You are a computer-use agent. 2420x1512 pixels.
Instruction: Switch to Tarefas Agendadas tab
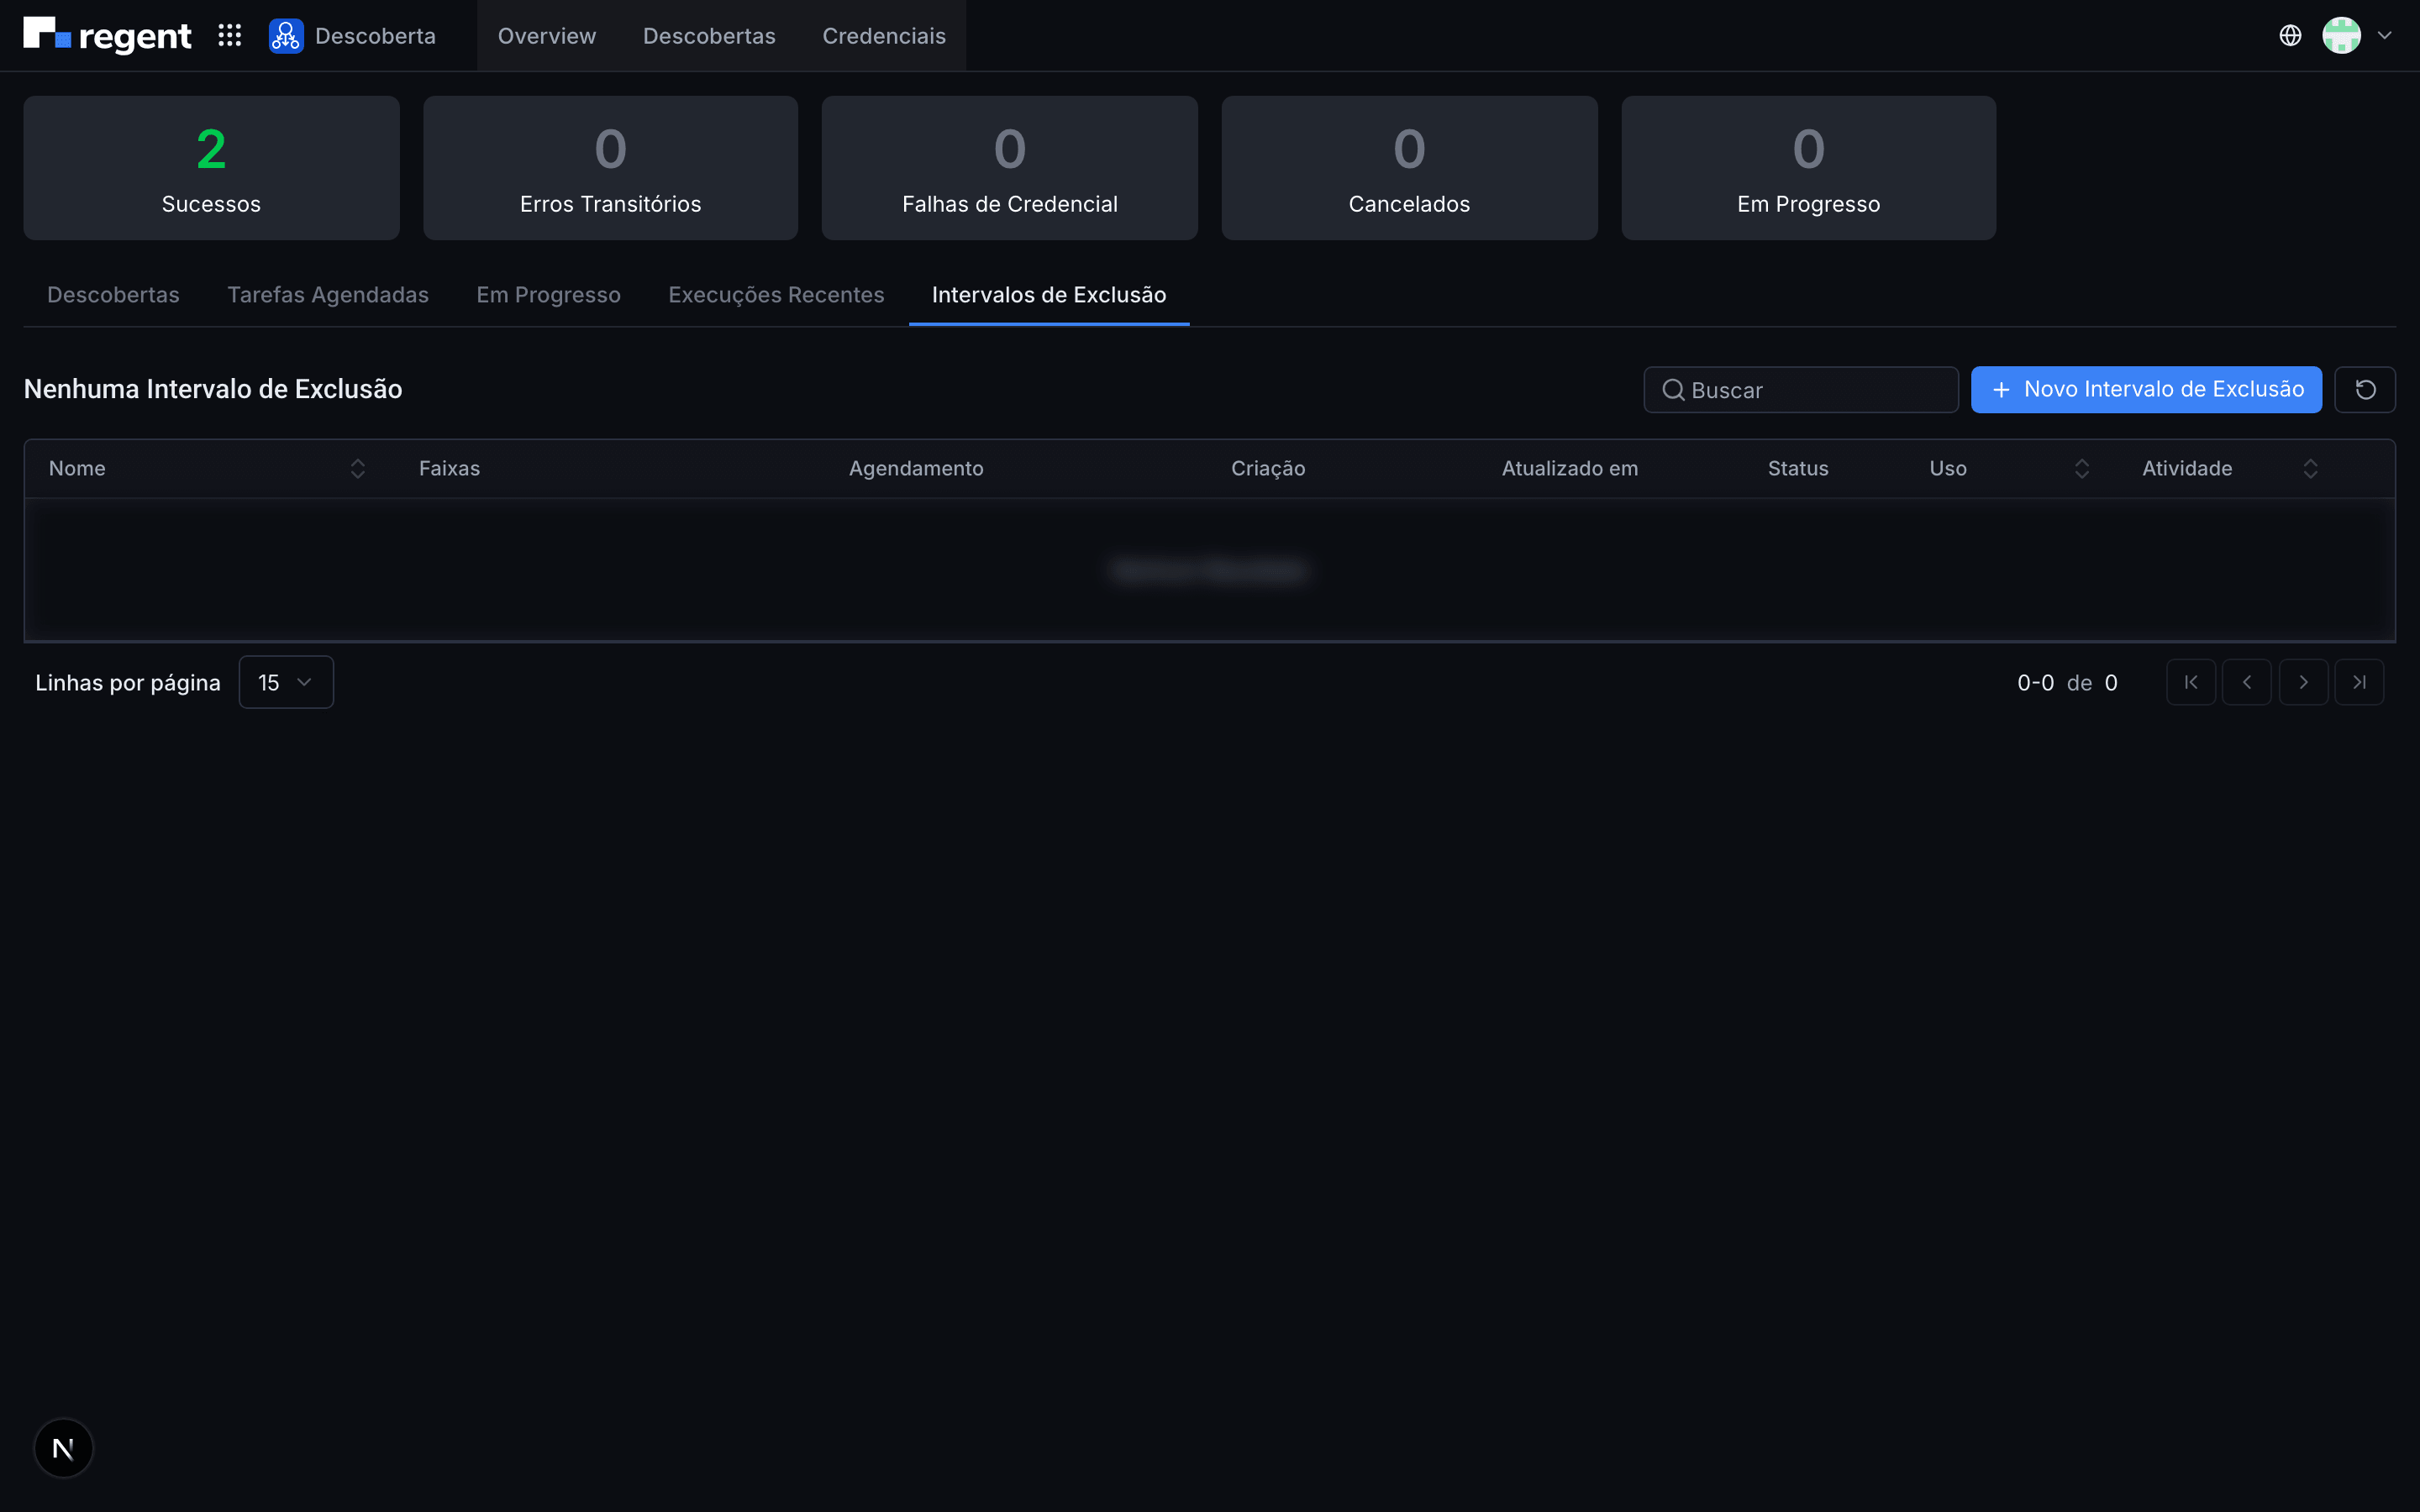[328, 295]
